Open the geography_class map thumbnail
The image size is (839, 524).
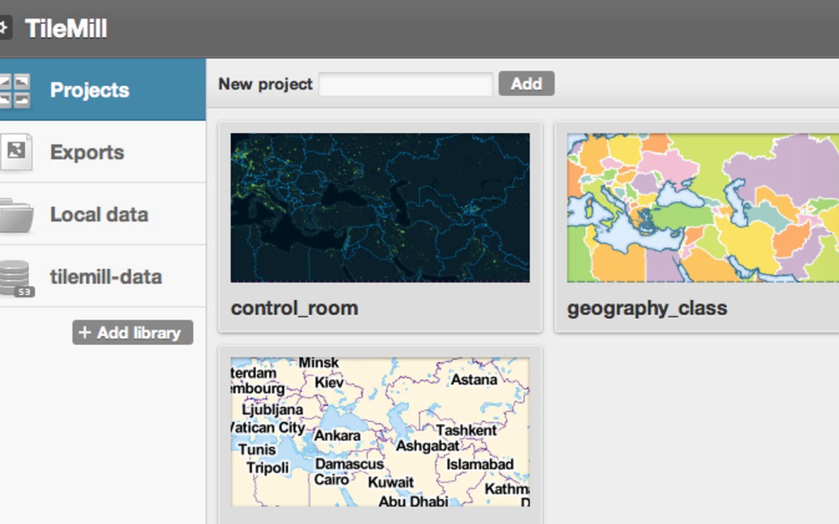(x=703, y=208)
